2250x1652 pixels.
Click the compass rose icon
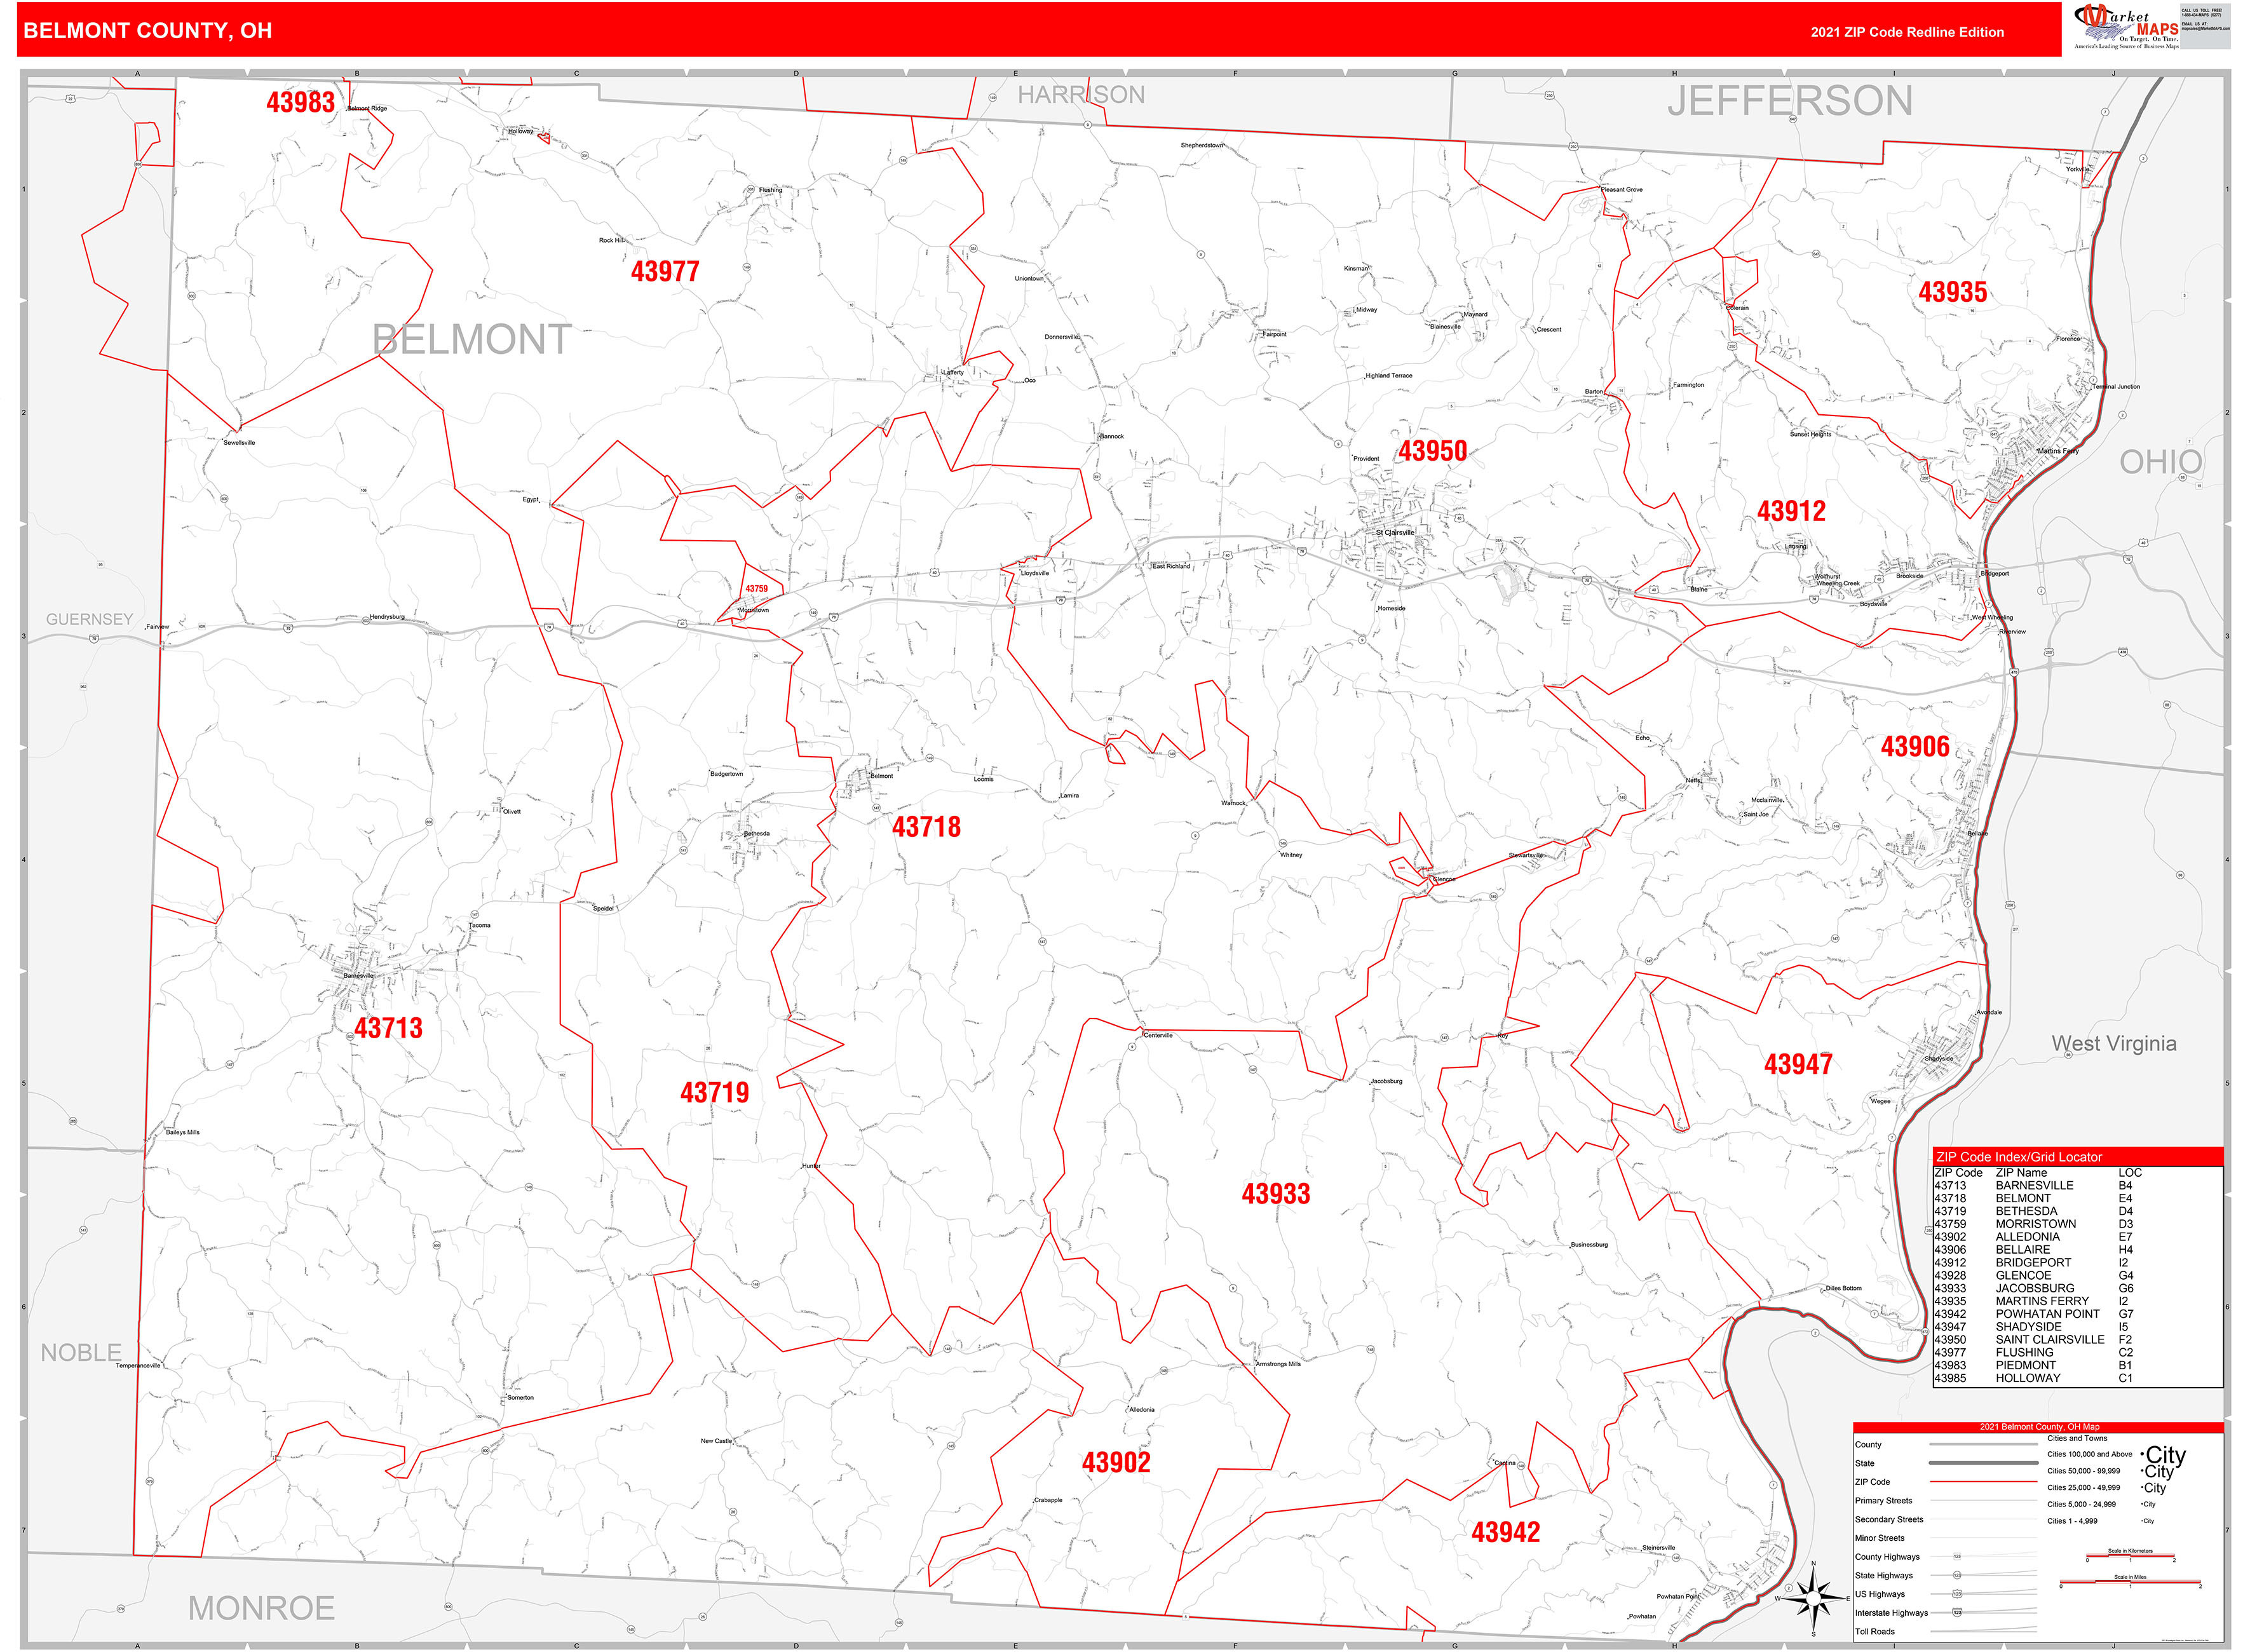click(x=1813, y=1597)
